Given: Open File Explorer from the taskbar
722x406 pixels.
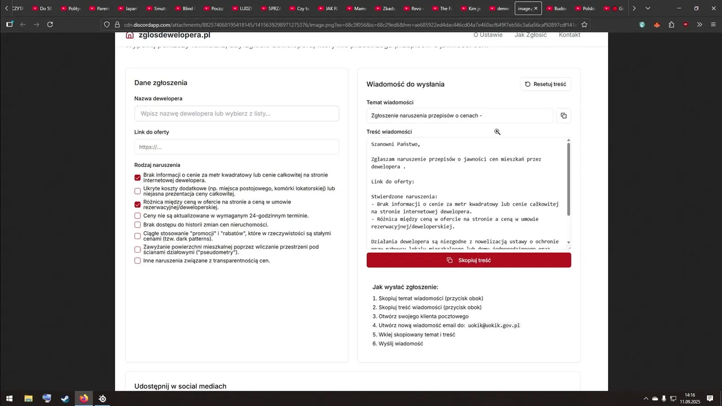Looking at the screenshot, I should pos(28,399).
